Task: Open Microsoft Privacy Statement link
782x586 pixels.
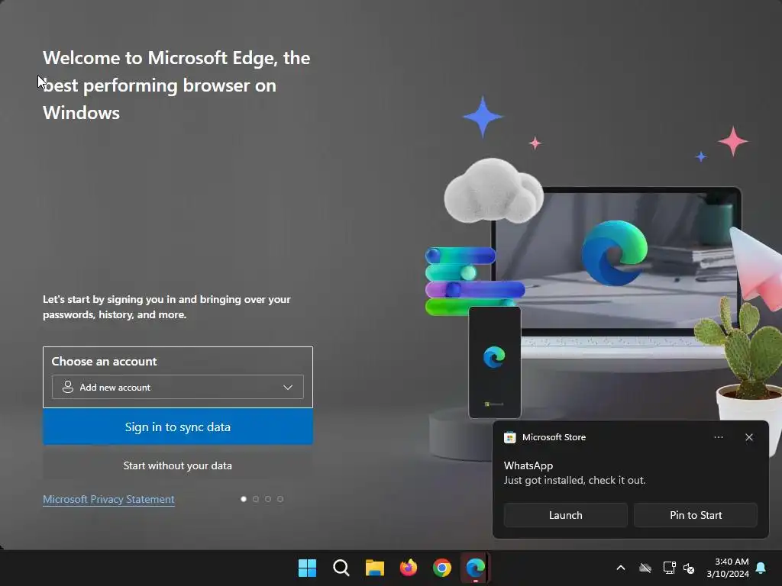Action: click(x=108, y=499)
